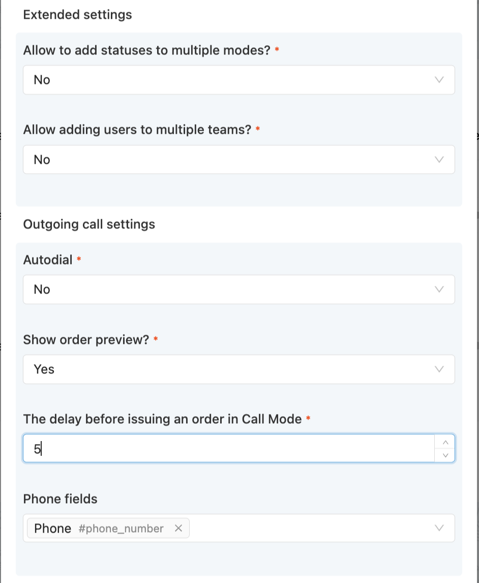The height and width of the screenshot is (583, 479).
Task: Remove the Phone #phone_number tag with its X
Action: coord(178,528)
